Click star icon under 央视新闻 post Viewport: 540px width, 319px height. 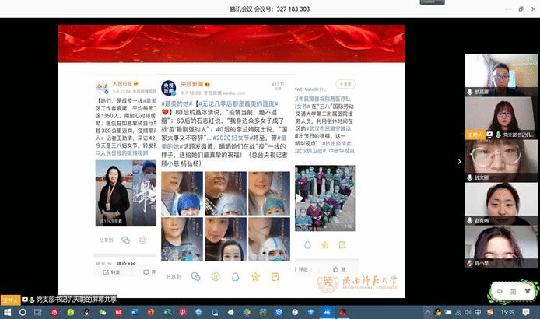pyautogui.click(x=255, y=277)
